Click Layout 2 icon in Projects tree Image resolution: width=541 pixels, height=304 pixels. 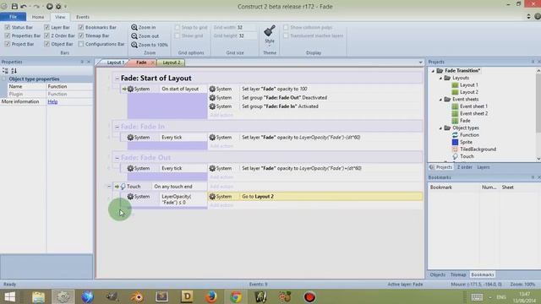coord(455,92)
